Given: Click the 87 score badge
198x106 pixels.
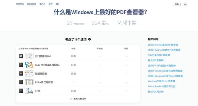Looking at the screenshot, I should point(21,56).
